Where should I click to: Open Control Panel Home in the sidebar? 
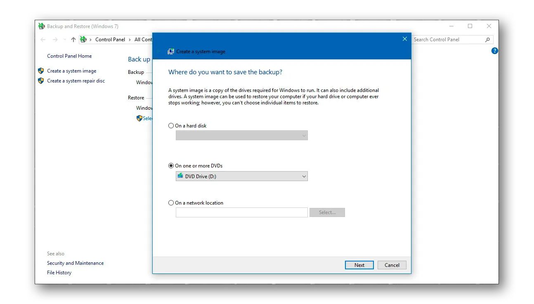coord(69,56)
